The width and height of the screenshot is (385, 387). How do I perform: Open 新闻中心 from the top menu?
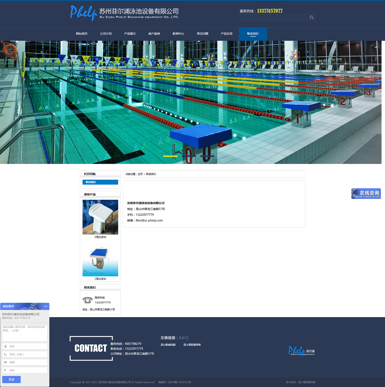coord(178,34)
